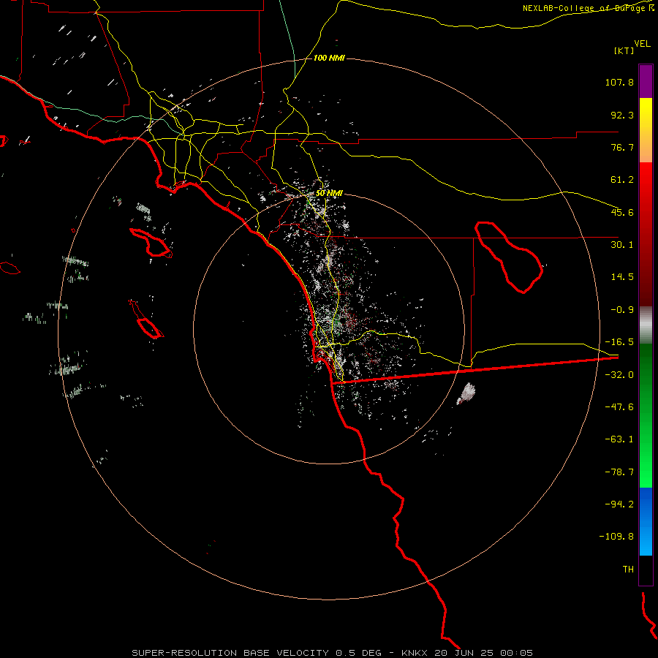Click the VEL legend title

pos(642,44)
